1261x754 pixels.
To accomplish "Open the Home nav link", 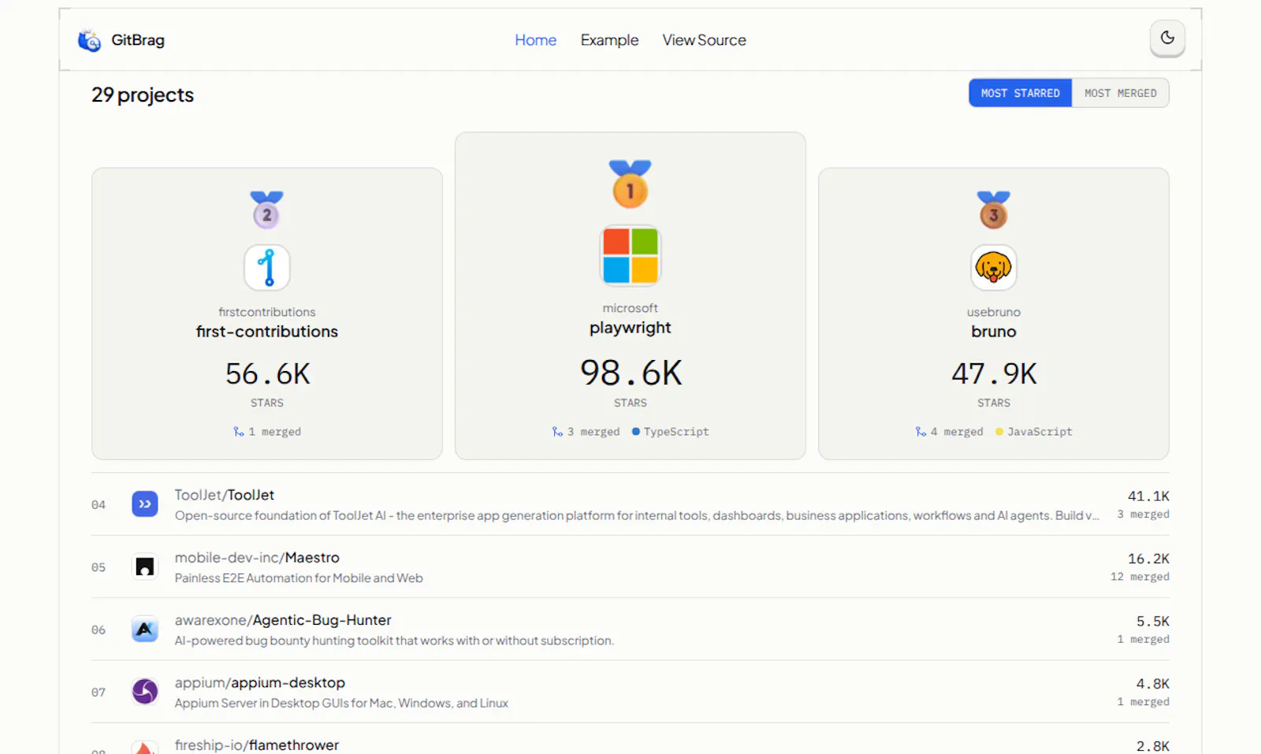I will pos(535,40).
